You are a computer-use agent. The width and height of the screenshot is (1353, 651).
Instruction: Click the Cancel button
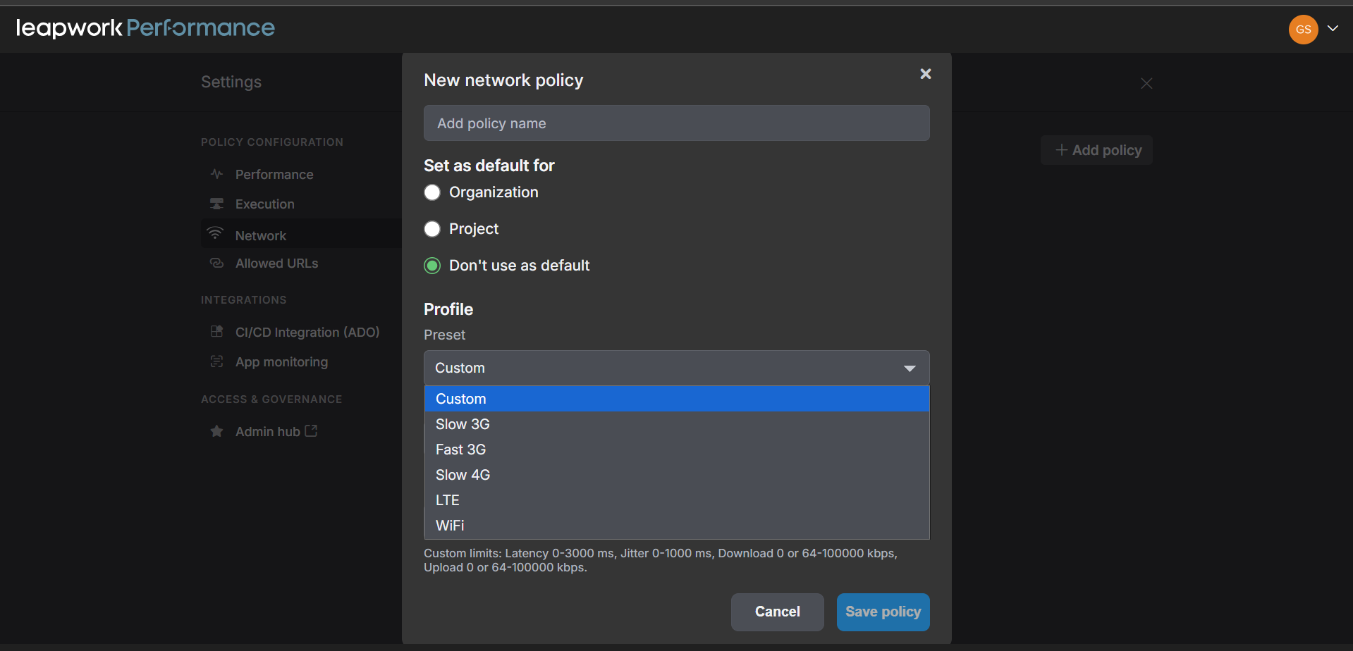[x=777, y=612]
